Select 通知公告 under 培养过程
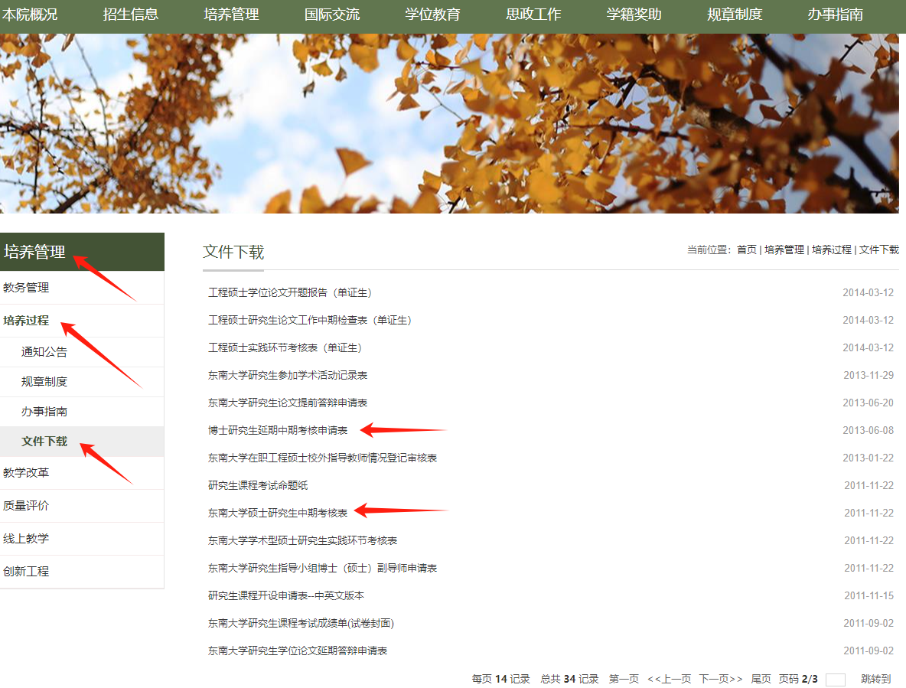Screen dimensions: 906x688 pos(44,352)
